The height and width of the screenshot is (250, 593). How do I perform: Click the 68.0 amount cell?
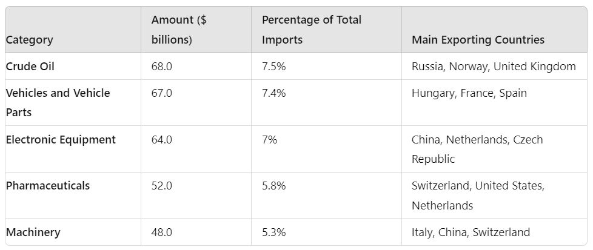162,67
